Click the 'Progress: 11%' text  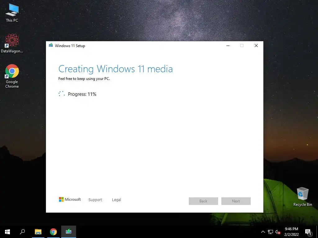point(82,94)
